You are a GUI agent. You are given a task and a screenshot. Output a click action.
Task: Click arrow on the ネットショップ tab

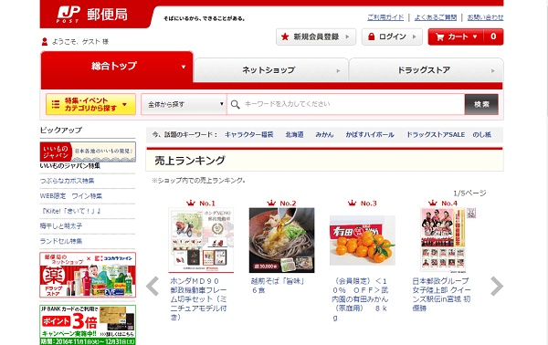pyautogui.click(x=338, y=70)
